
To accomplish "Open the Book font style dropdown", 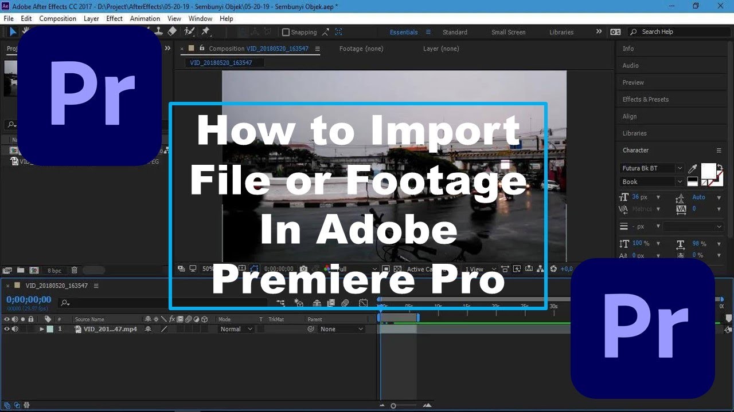I will coord(652,182).
